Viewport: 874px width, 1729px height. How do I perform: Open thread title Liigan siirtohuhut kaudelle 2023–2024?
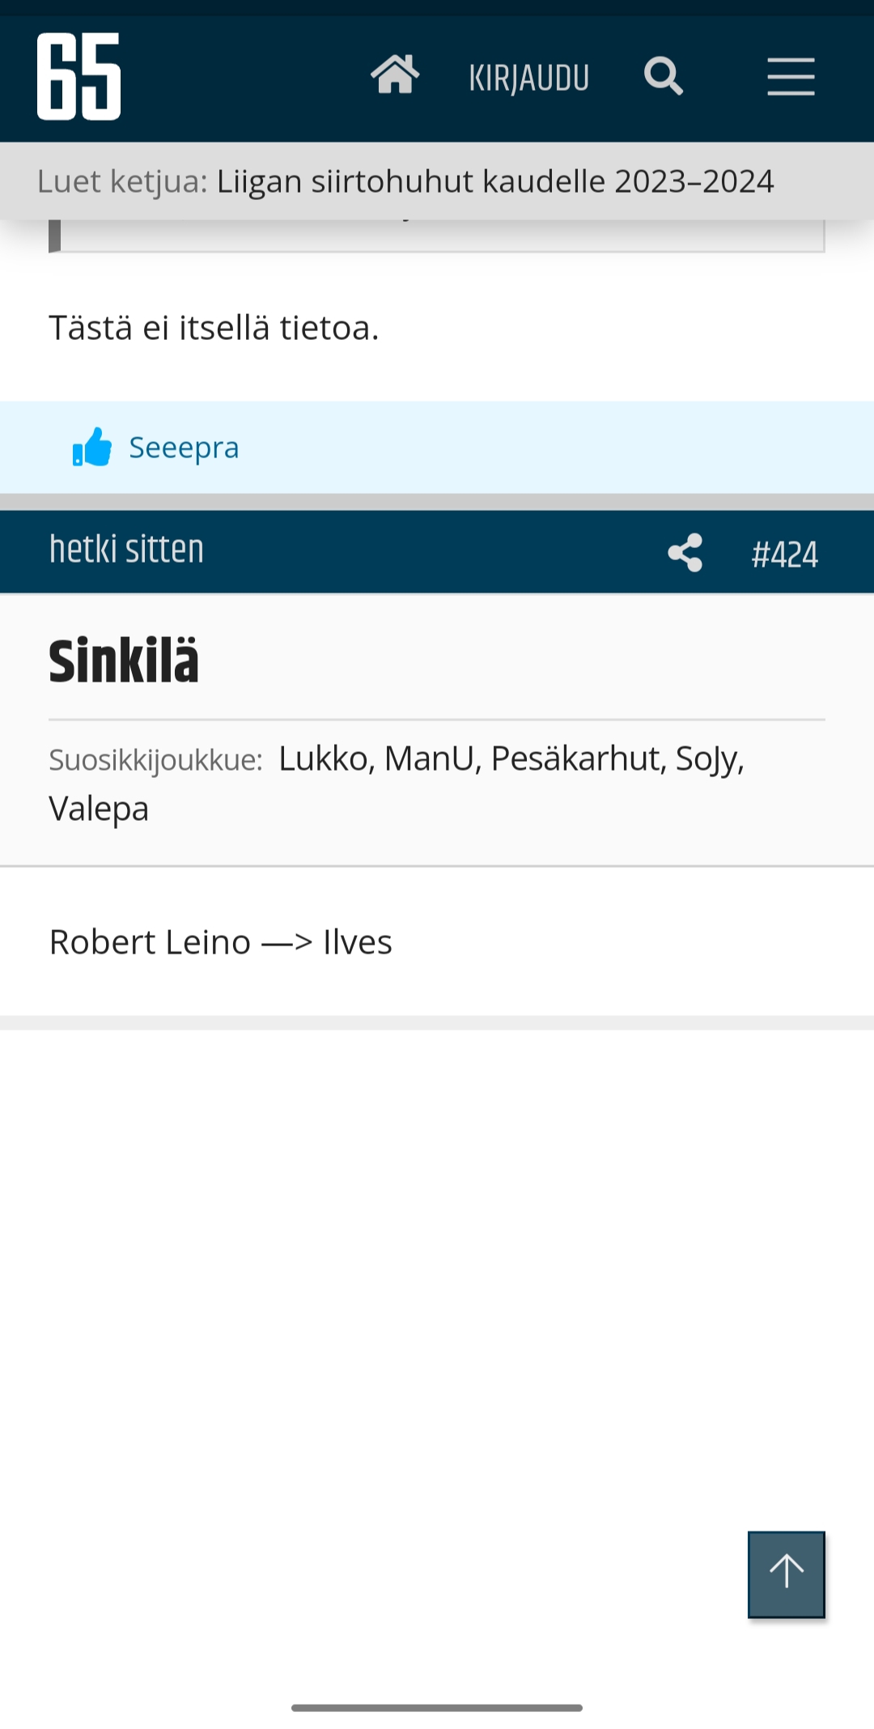[x=495, y=181]
